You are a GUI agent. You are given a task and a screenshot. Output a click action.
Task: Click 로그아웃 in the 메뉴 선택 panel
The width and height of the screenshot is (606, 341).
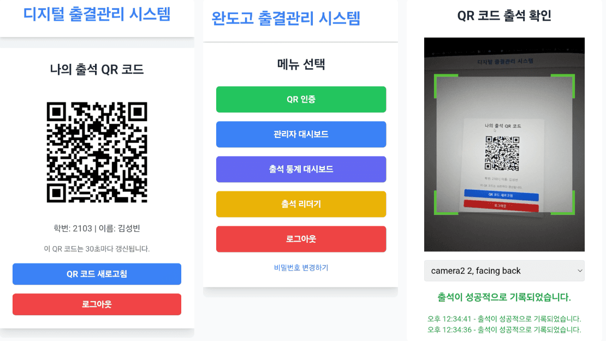301,239
